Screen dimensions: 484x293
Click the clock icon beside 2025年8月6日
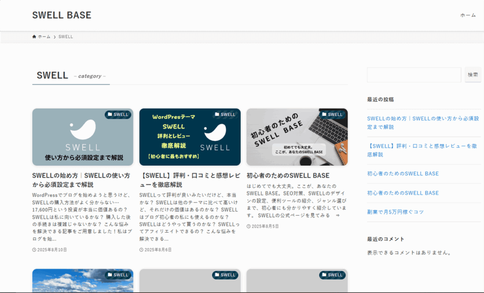coord(141,250)
